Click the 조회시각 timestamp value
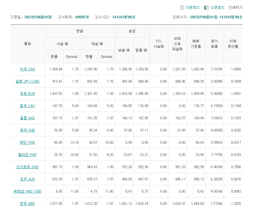Viewport: 258px width, 206px height. coord(216,17)
